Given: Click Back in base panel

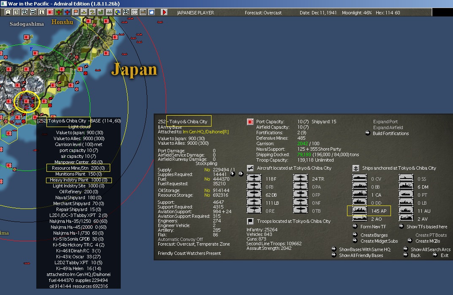Looking at the screenshot, I should [x=415, y=255].
